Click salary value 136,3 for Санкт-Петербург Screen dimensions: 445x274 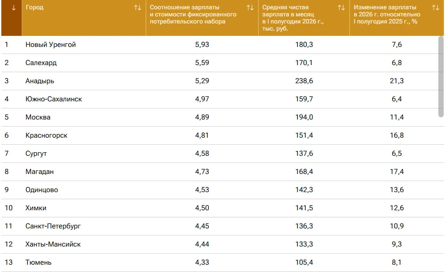(304, 226)
